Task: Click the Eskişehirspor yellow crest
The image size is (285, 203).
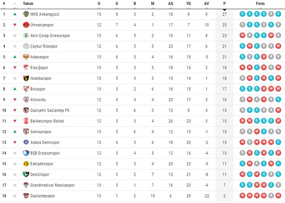Action: pos(26,164)
